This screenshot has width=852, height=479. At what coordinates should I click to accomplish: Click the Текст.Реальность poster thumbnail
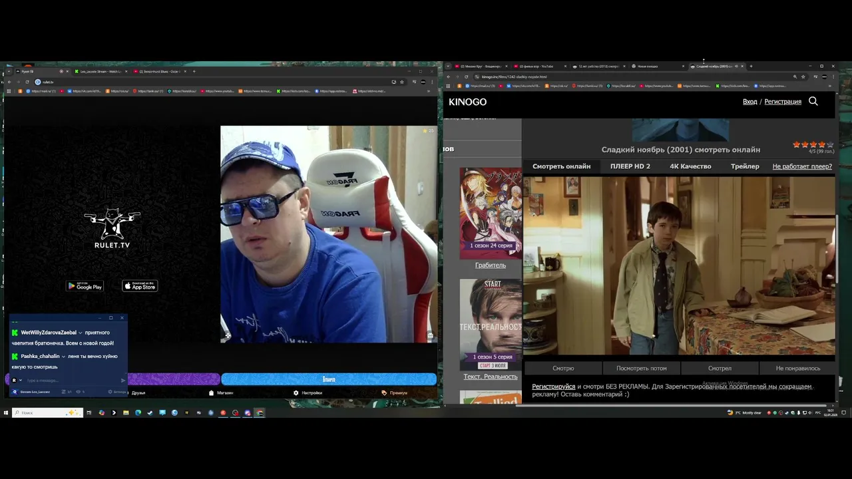[491, 324]
